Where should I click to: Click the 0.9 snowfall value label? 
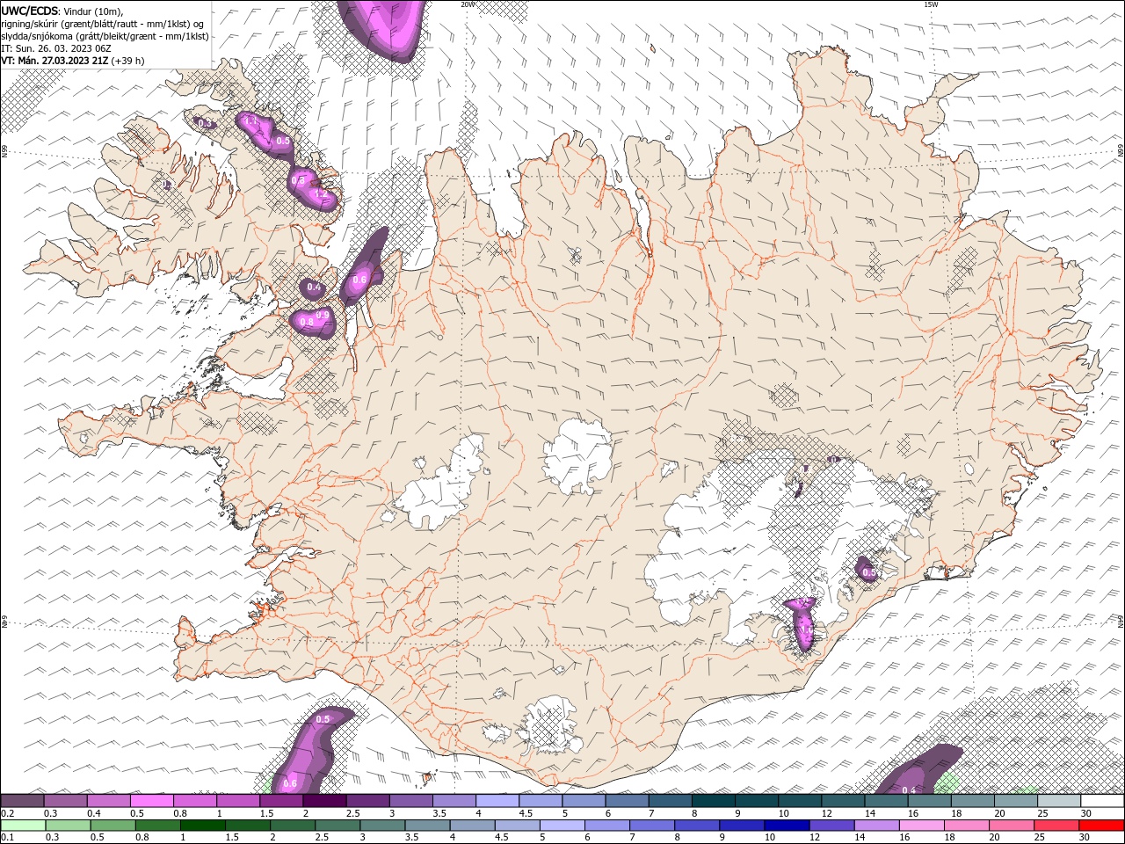(x=323, y=315)
